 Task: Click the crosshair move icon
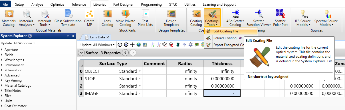(x=132, y=45)
